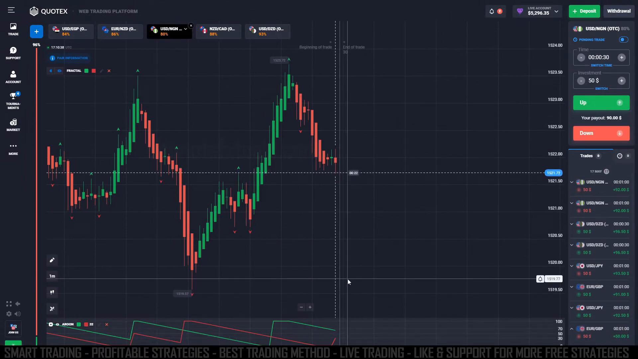
Task: Expand the USD/JPY +93.50 trade entry
Action: 572,266
